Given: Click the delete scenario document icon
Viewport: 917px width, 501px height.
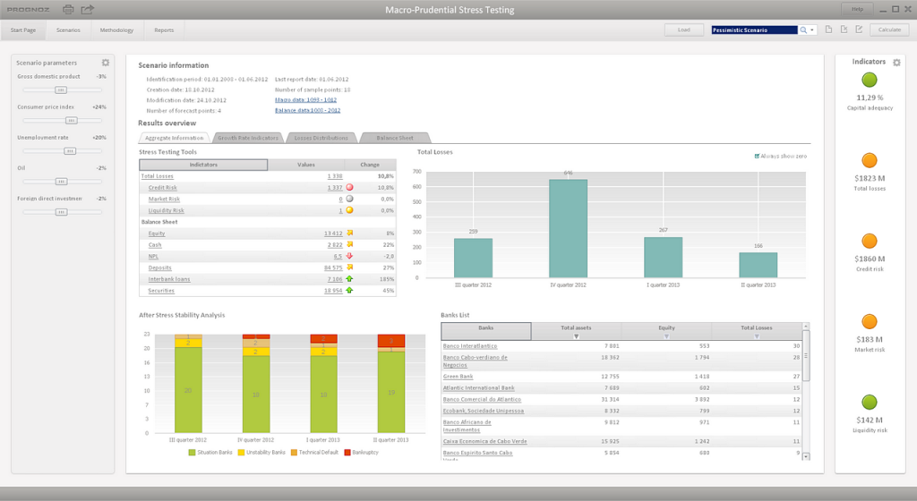Looking at the screenshot, I should [x=844, y=30].
